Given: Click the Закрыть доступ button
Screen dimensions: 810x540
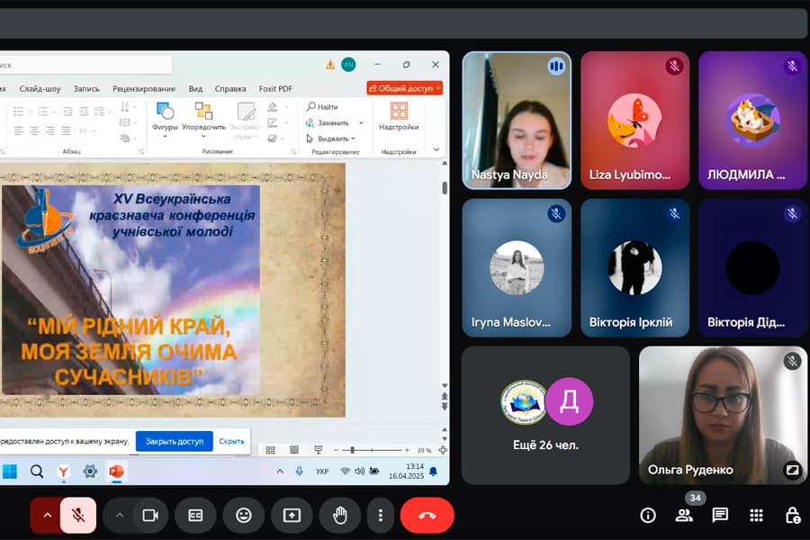Looking at the screenshot, I should pos(175,441).
